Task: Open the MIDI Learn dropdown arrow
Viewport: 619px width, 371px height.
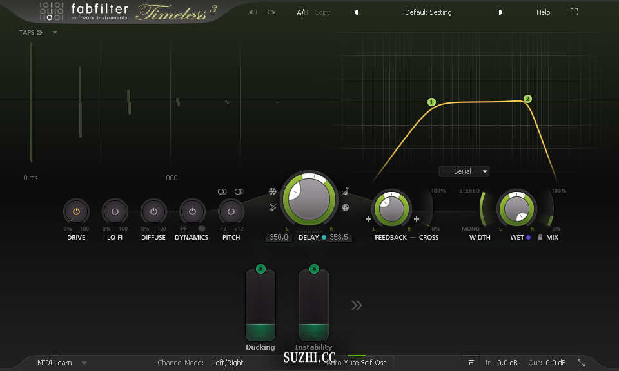Action: pyautogui.click(x=84, y=363)
